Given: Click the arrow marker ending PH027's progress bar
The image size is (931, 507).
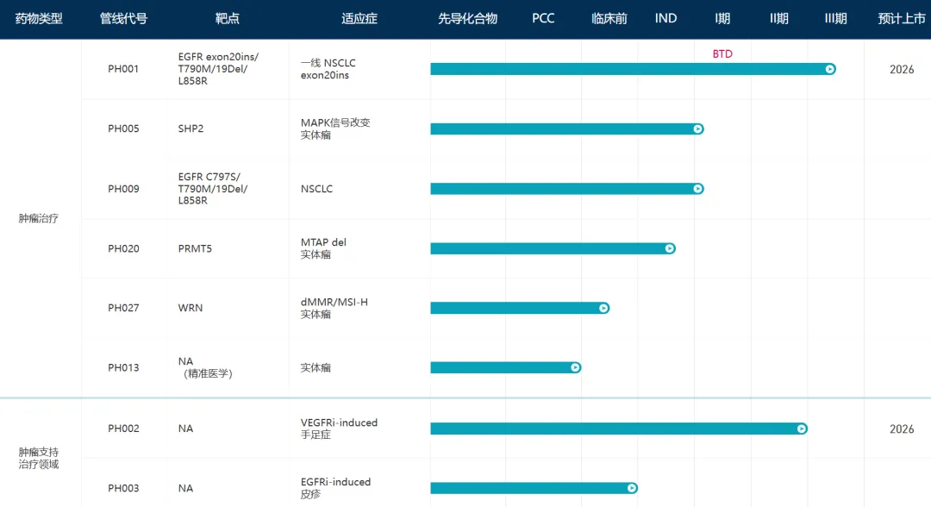Looking at the screenshot, I should (x=604, y=308).
